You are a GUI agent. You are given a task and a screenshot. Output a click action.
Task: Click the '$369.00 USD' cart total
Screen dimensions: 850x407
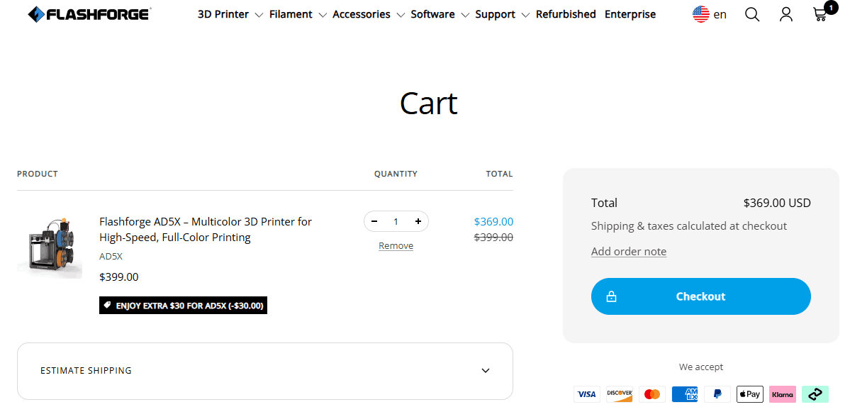pos(777,203)
